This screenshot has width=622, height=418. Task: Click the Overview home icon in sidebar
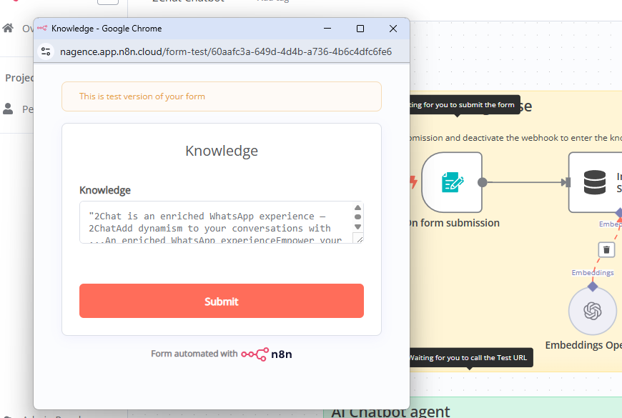coord(8,29)
